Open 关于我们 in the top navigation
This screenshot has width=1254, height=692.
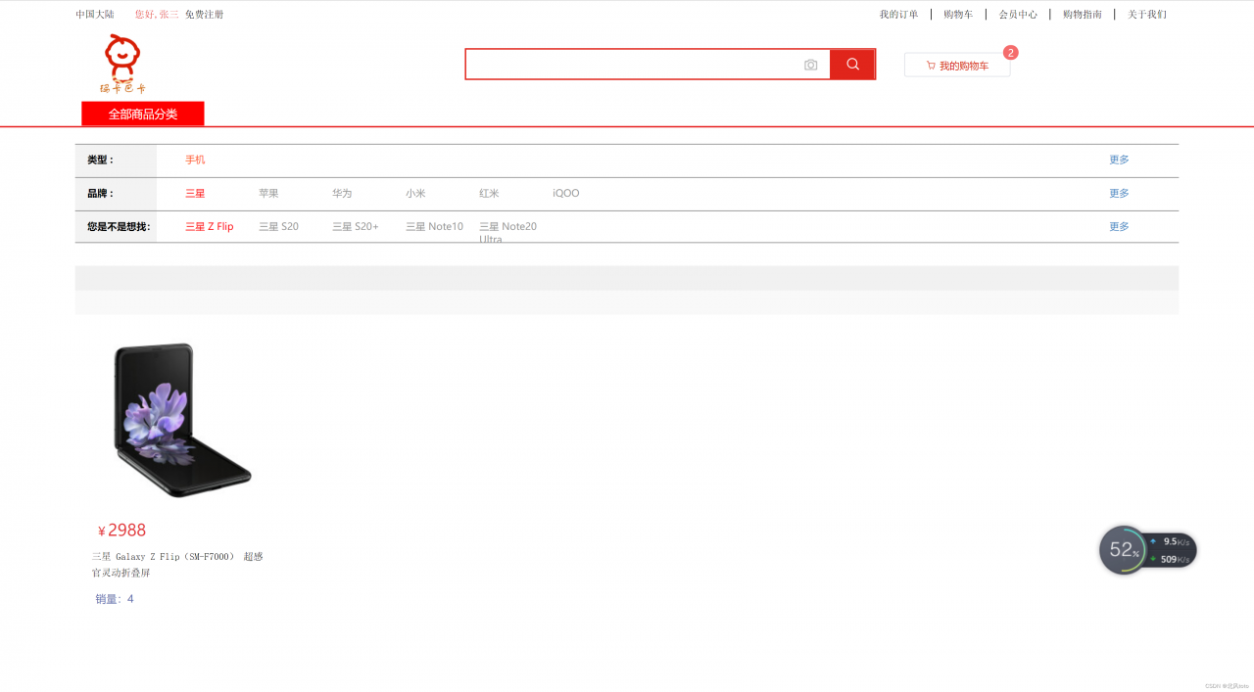pos(1147,15)
